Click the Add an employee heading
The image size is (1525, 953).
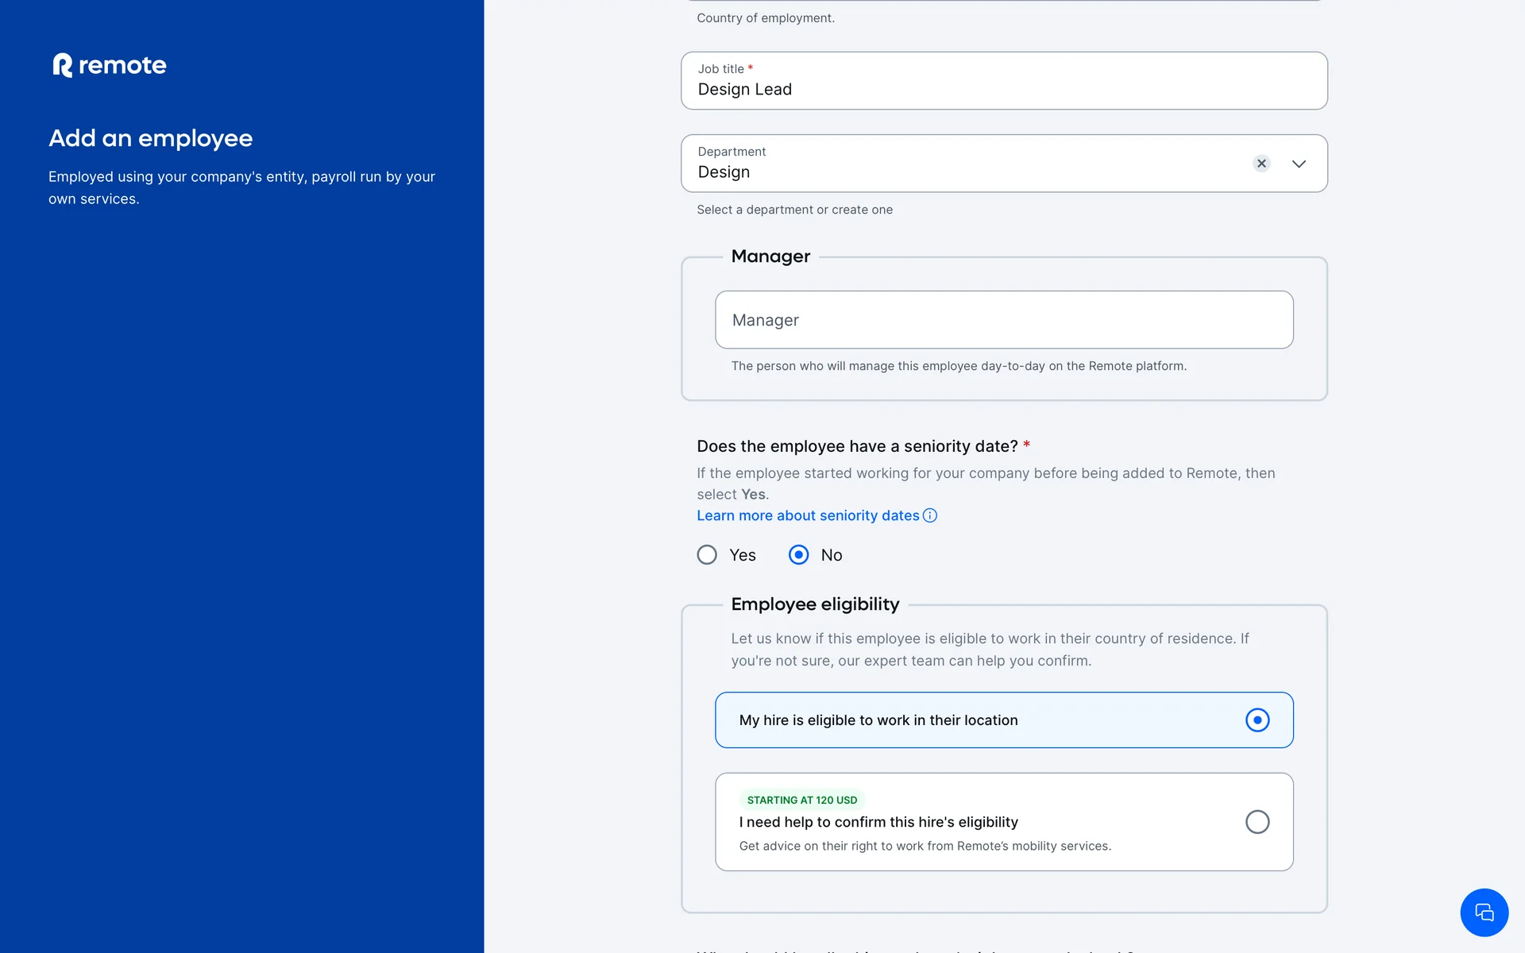click(x=151, y=138)
